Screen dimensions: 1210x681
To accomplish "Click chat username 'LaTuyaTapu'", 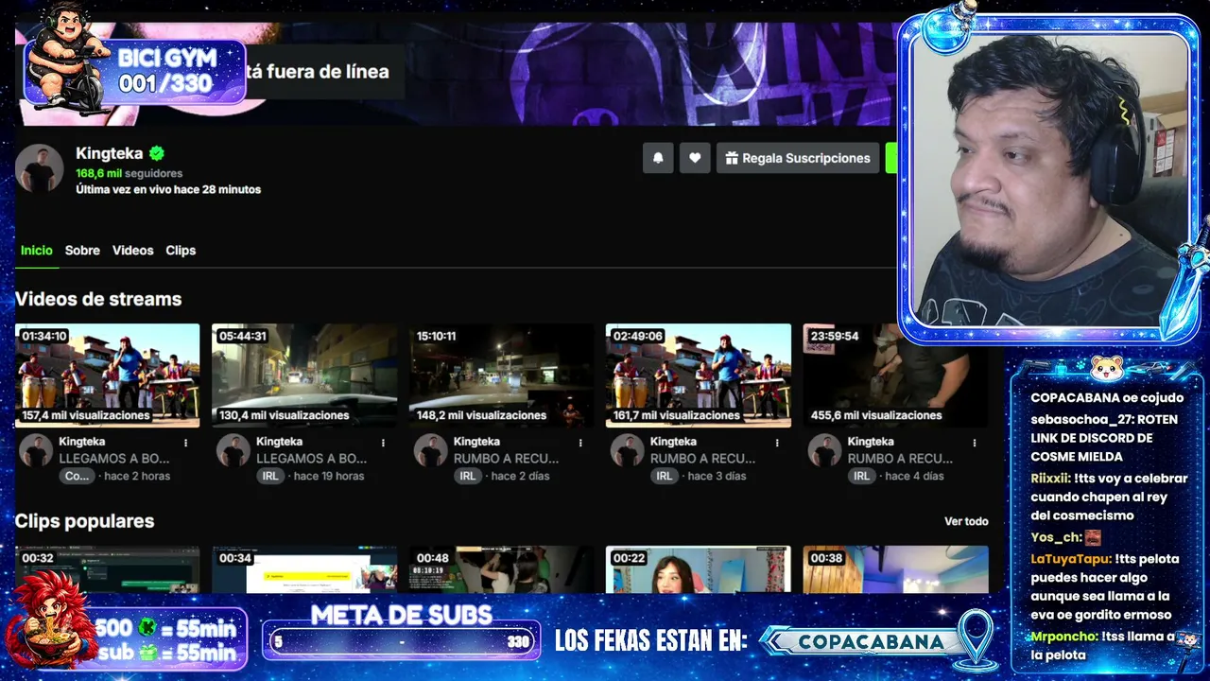I will click(1071, 559).
